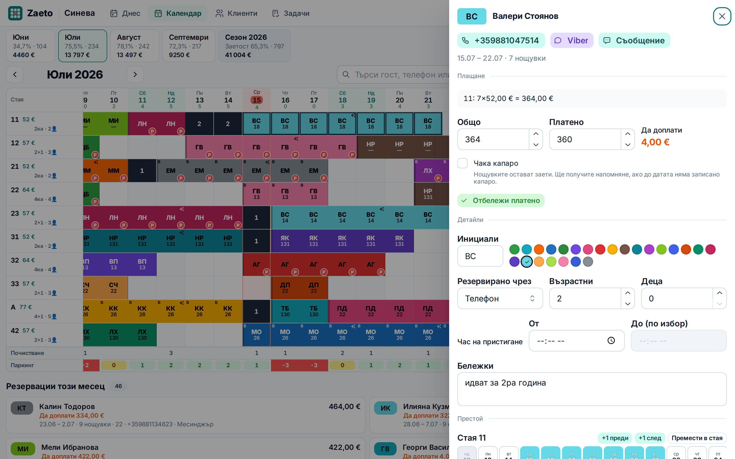This screenshot has height=459, width=735.
Task: Go to previous month arrow
Action: pyautogui.click(x=15, y=74)
